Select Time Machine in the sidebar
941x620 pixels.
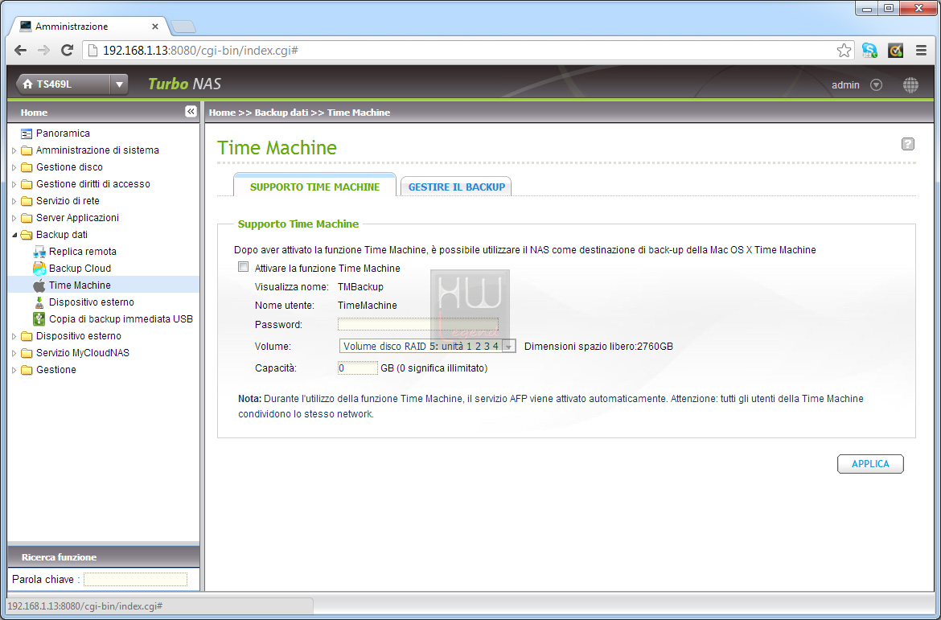pos(80,285)
